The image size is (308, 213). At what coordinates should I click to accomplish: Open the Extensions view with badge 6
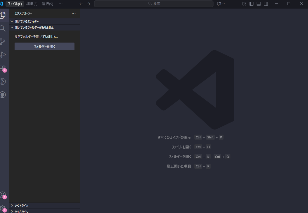3,68
